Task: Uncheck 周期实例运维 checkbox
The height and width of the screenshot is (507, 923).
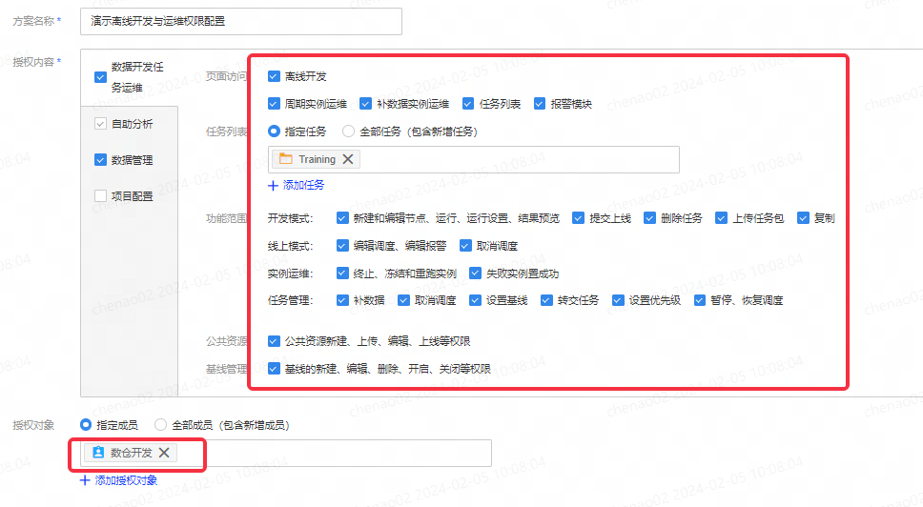Action: tap(274, 104)
